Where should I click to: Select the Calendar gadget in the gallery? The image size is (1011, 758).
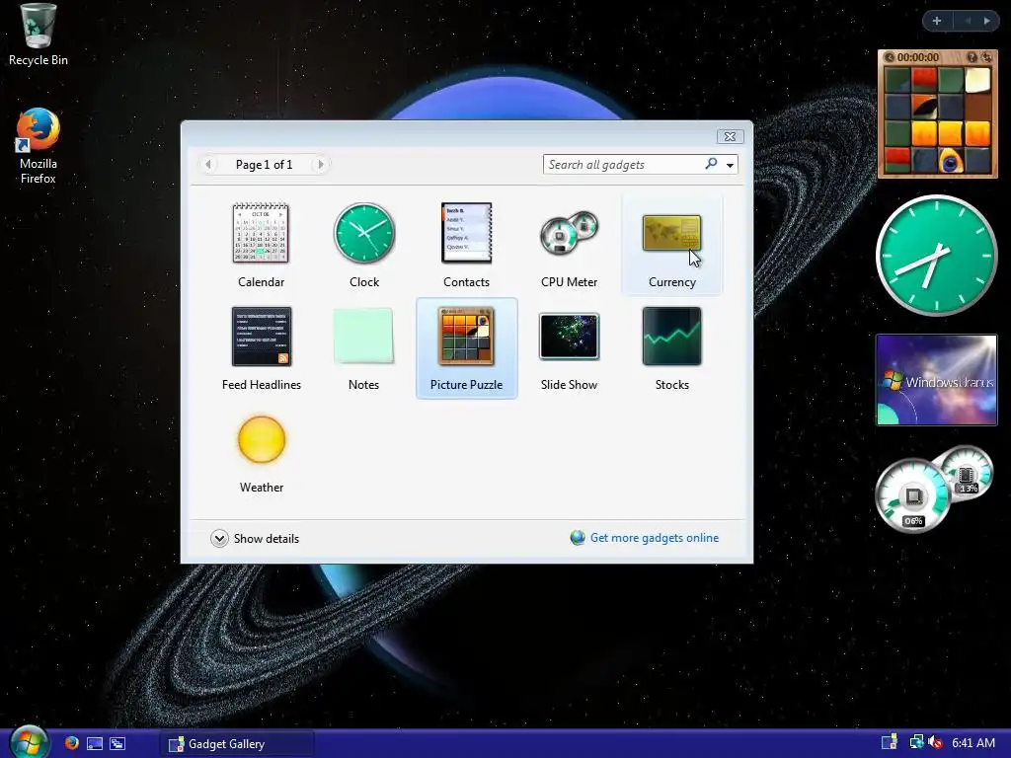tap(261, 233)
